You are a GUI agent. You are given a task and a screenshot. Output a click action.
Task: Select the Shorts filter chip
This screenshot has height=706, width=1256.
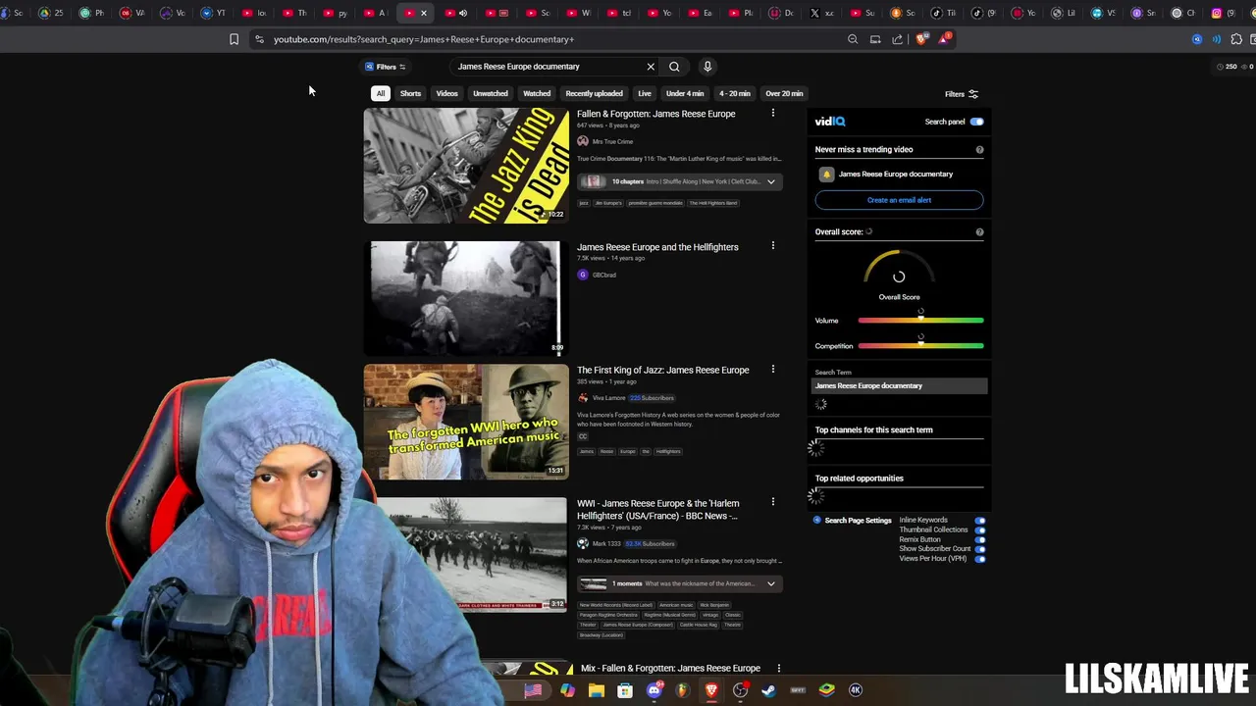pos(410,93)
